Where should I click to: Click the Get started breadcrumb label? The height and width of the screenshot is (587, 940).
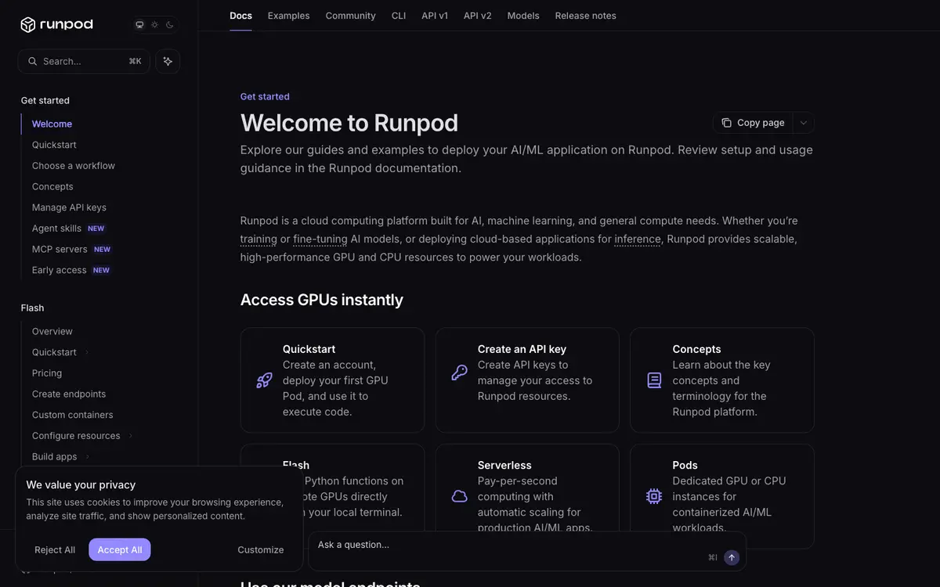265,96
